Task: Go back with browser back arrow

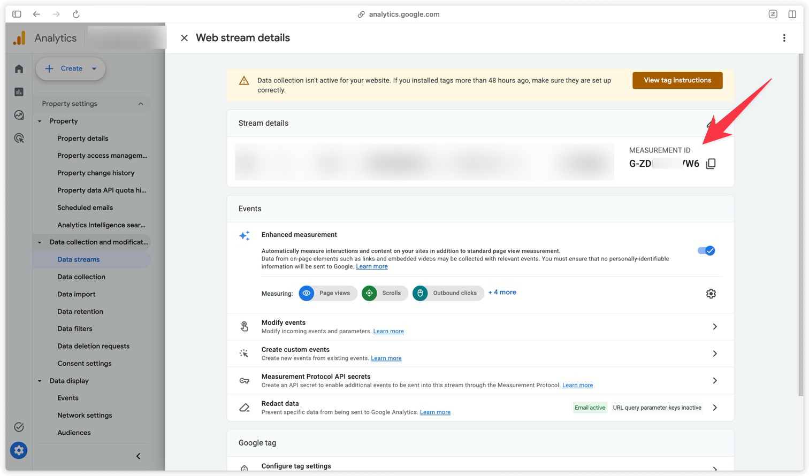Action: pyautogui.click(x=36, y=14)
